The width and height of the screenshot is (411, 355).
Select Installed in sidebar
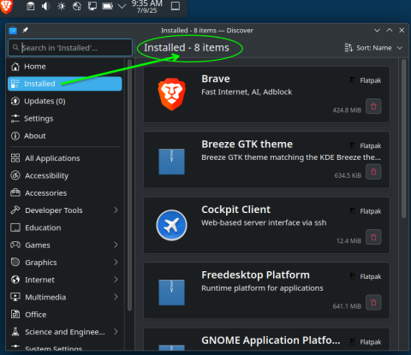tap(65, 84)
